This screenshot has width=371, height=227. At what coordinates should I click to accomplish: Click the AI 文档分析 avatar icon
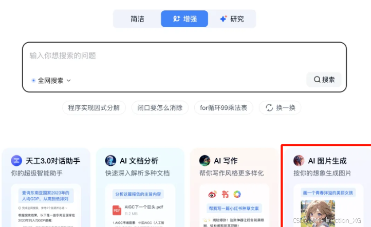[110, 161]
